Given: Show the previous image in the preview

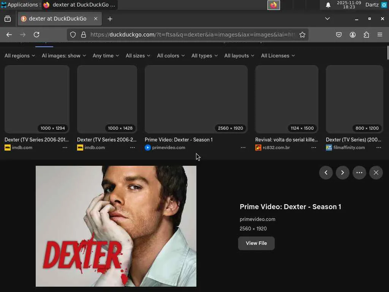Looking at the screenshot, I should pyautogui.click(x=326, y=173).
